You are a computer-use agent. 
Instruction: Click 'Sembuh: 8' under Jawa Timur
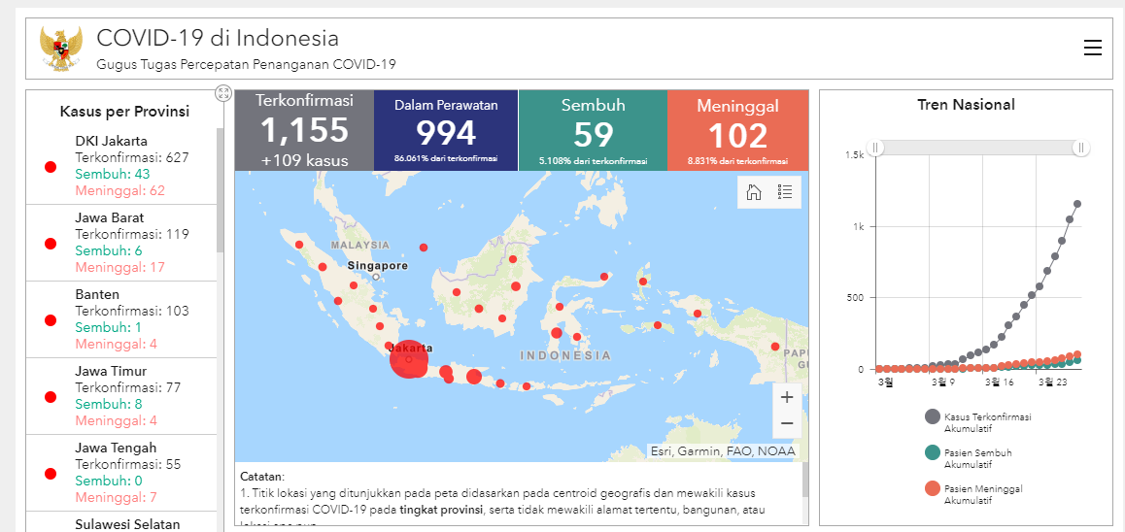click(109, 405)
